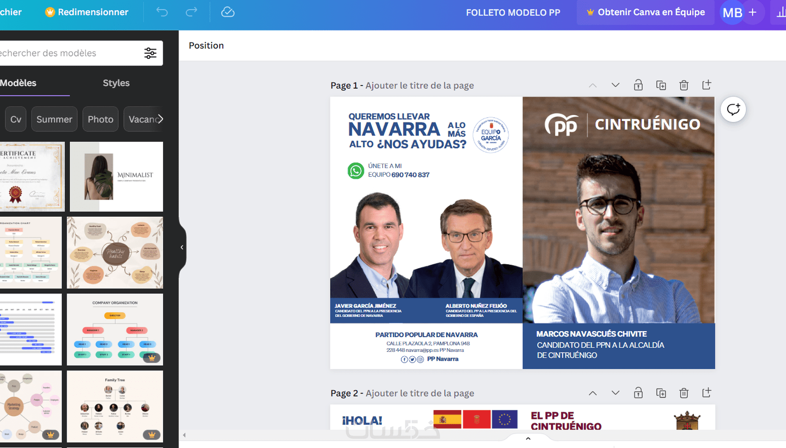Open the analytics chart icon

click(x=780, y=12)
